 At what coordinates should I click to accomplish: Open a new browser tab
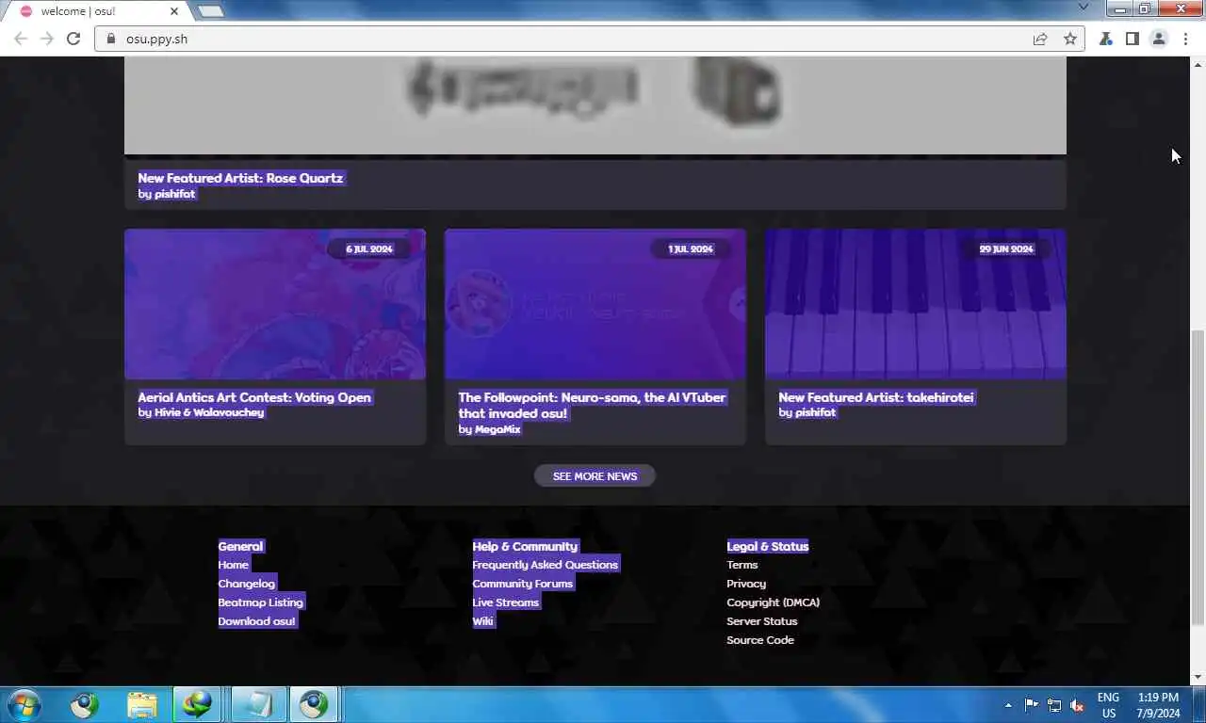[210, 11]
